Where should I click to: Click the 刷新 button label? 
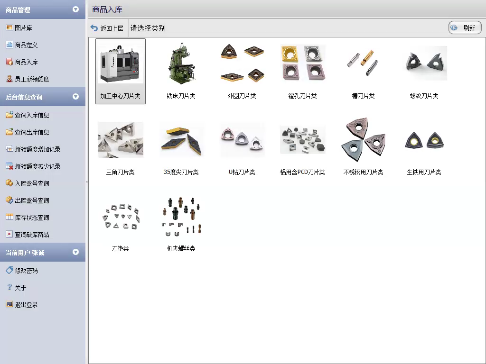coord(469,28)
